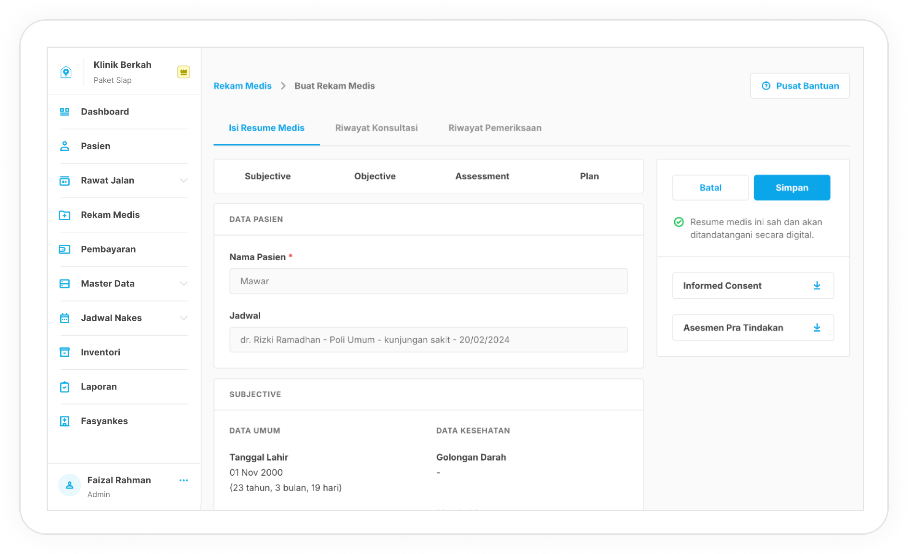The image size is (908, 554).
Task: Click the Batal button
Action: [x=710, y=188]
